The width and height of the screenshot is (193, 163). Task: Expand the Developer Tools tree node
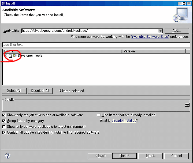coord(6,56)
